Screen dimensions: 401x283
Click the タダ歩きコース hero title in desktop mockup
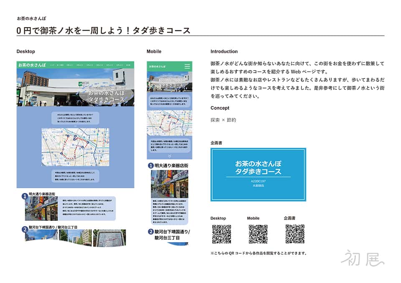pos(106,99)
